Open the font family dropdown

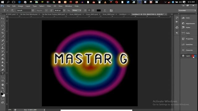tap(33, 10)
